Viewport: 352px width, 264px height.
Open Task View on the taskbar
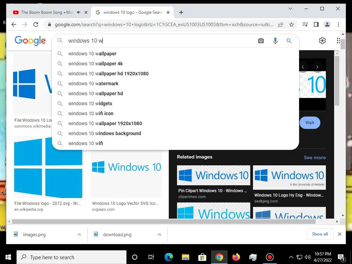151,257
